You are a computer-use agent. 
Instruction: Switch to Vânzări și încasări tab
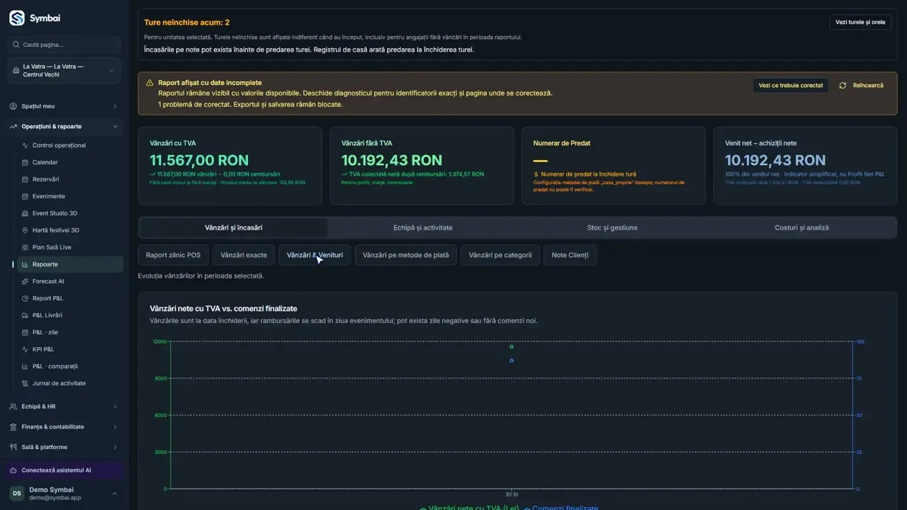[234, 227]
